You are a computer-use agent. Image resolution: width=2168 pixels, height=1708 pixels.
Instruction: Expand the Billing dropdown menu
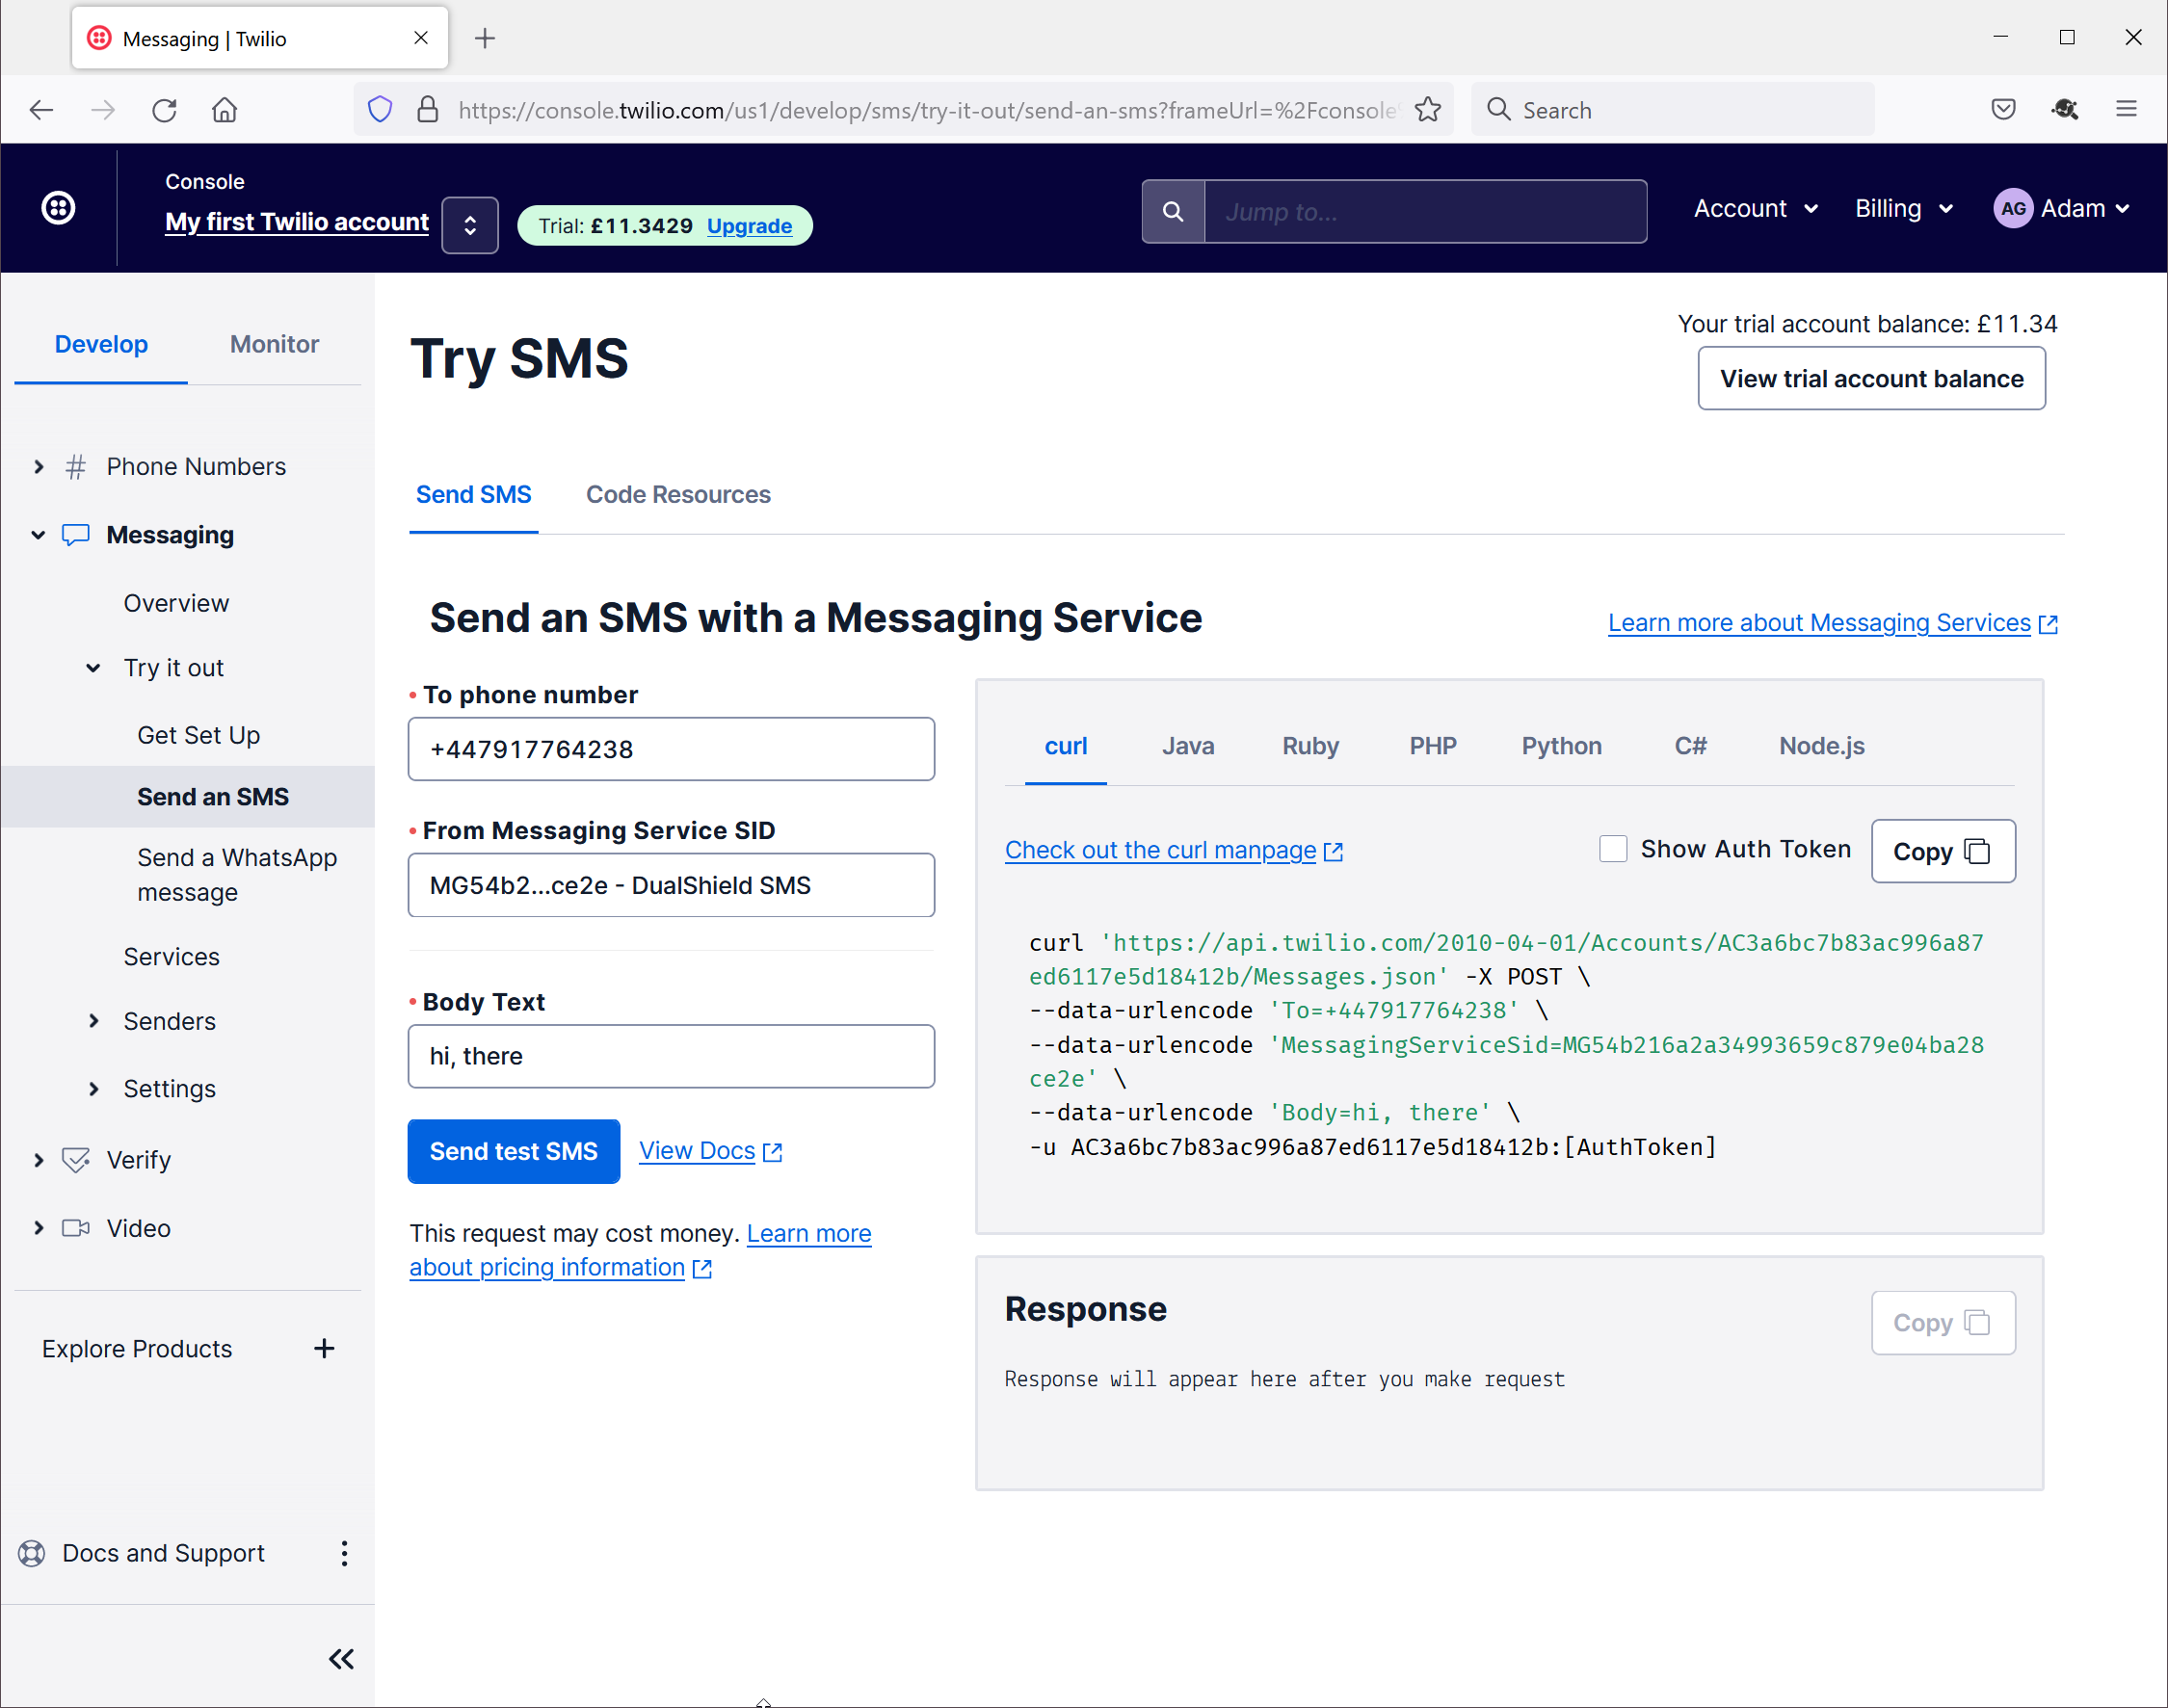pos(1903,208)
